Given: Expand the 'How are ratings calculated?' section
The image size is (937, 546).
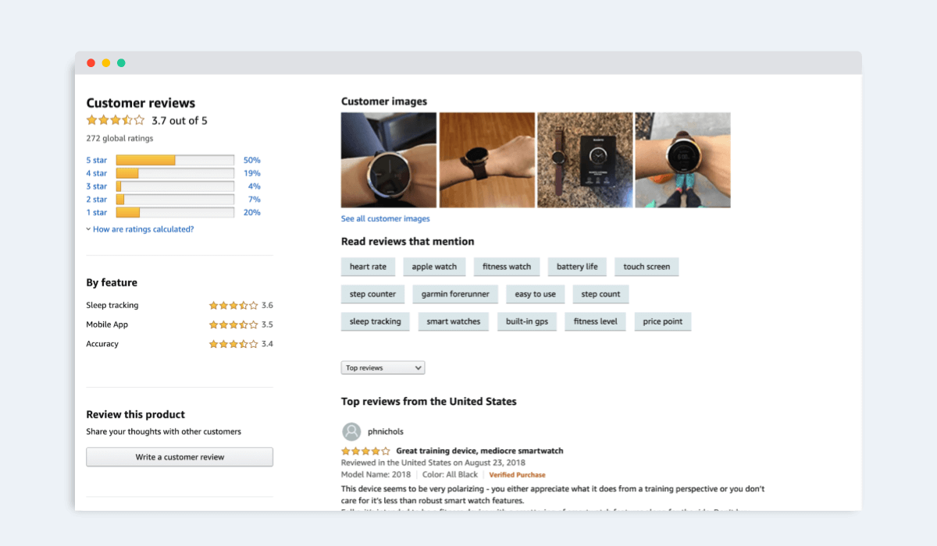Looking at the screenshot, I should pos(144,229).
